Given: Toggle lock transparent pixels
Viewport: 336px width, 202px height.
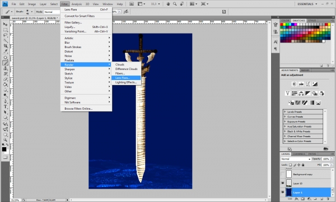Looking at the screenshot, I should [x=290, y=165].
